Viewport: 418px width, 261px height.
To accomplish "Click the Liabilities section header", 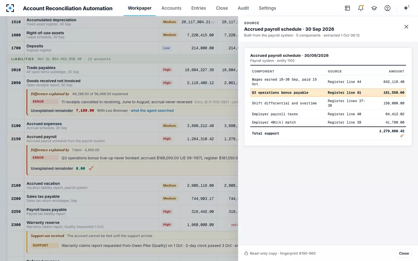I will point(122,59).
